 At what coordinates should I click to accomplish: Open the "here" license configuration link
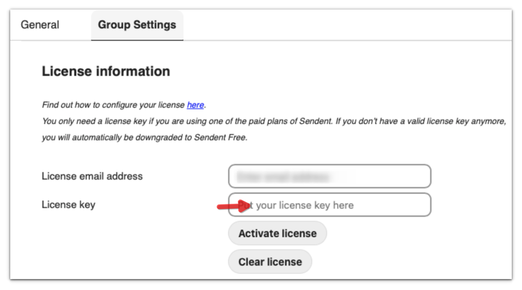point(195,105)
